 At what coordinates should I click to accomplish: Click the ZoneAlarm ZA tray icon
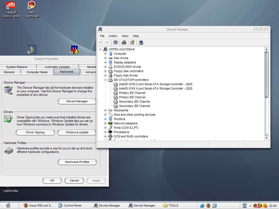(260, 206)
